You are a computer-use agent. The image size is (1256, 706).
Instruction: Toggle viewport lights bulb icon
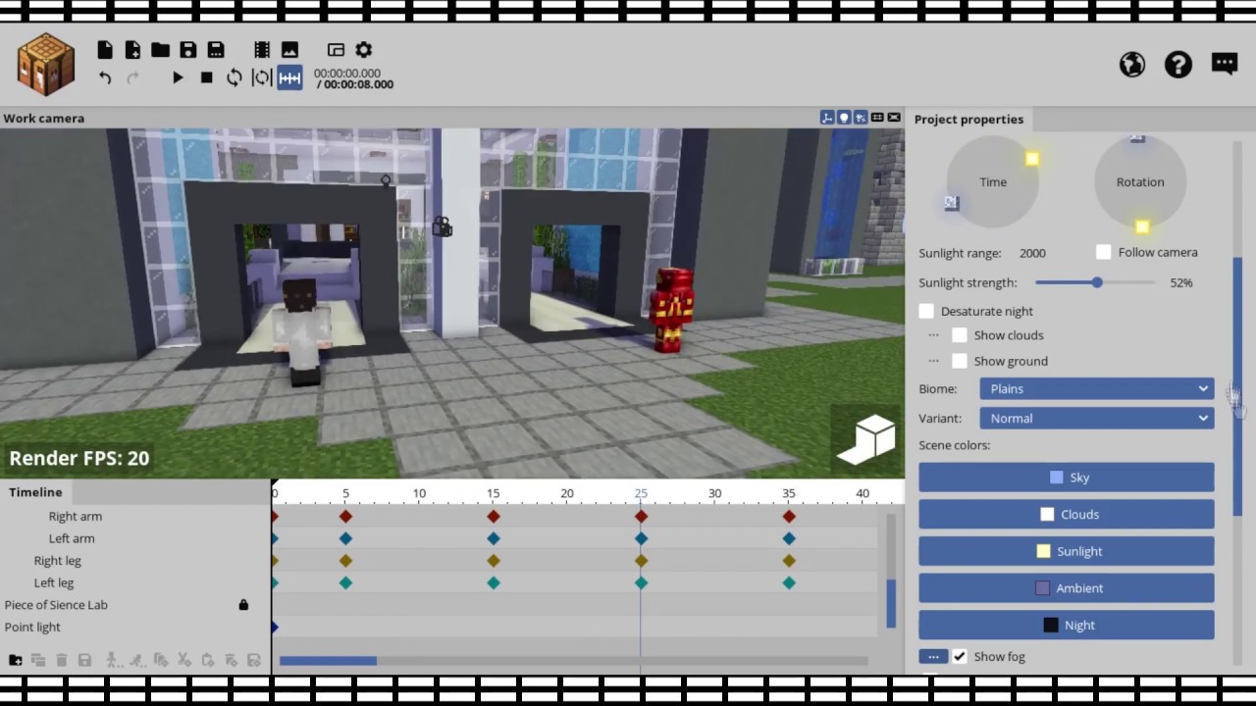tap(844, 118)
